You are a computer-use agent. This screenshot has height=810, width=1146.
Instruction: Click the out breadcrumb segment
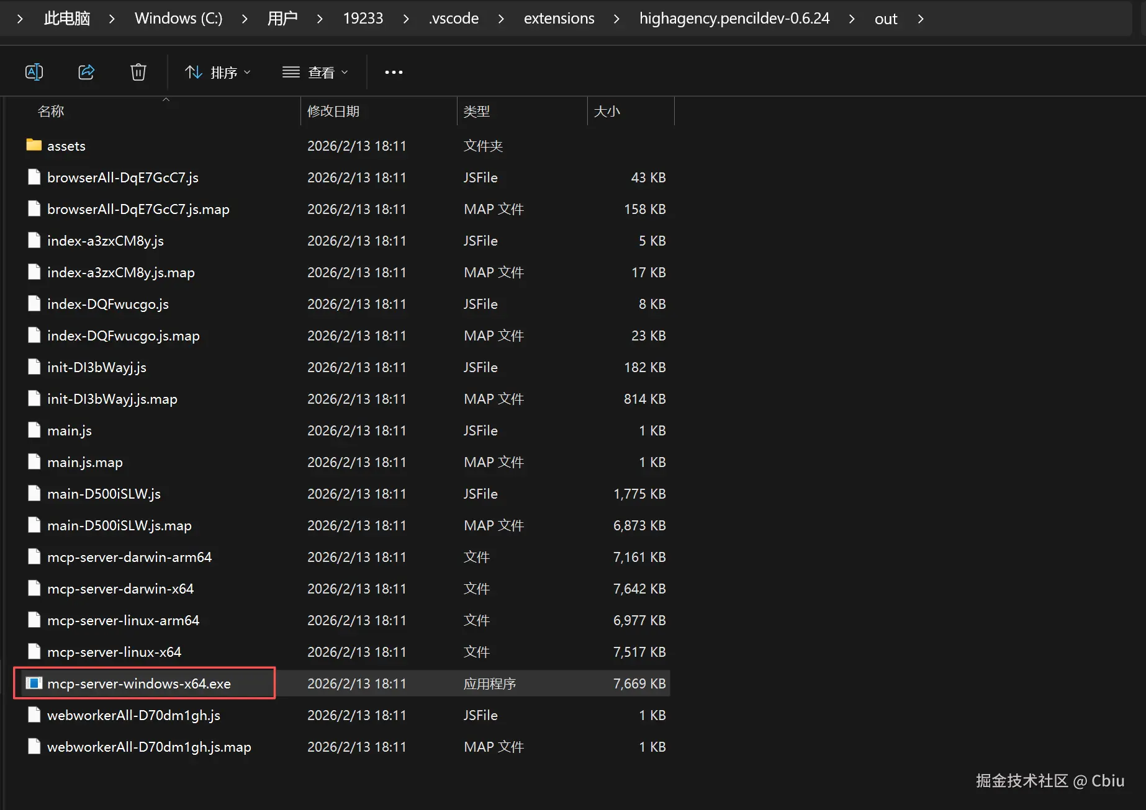coord(886,19)
